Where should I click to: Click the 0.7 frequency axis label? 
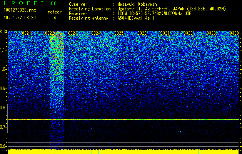3,127
